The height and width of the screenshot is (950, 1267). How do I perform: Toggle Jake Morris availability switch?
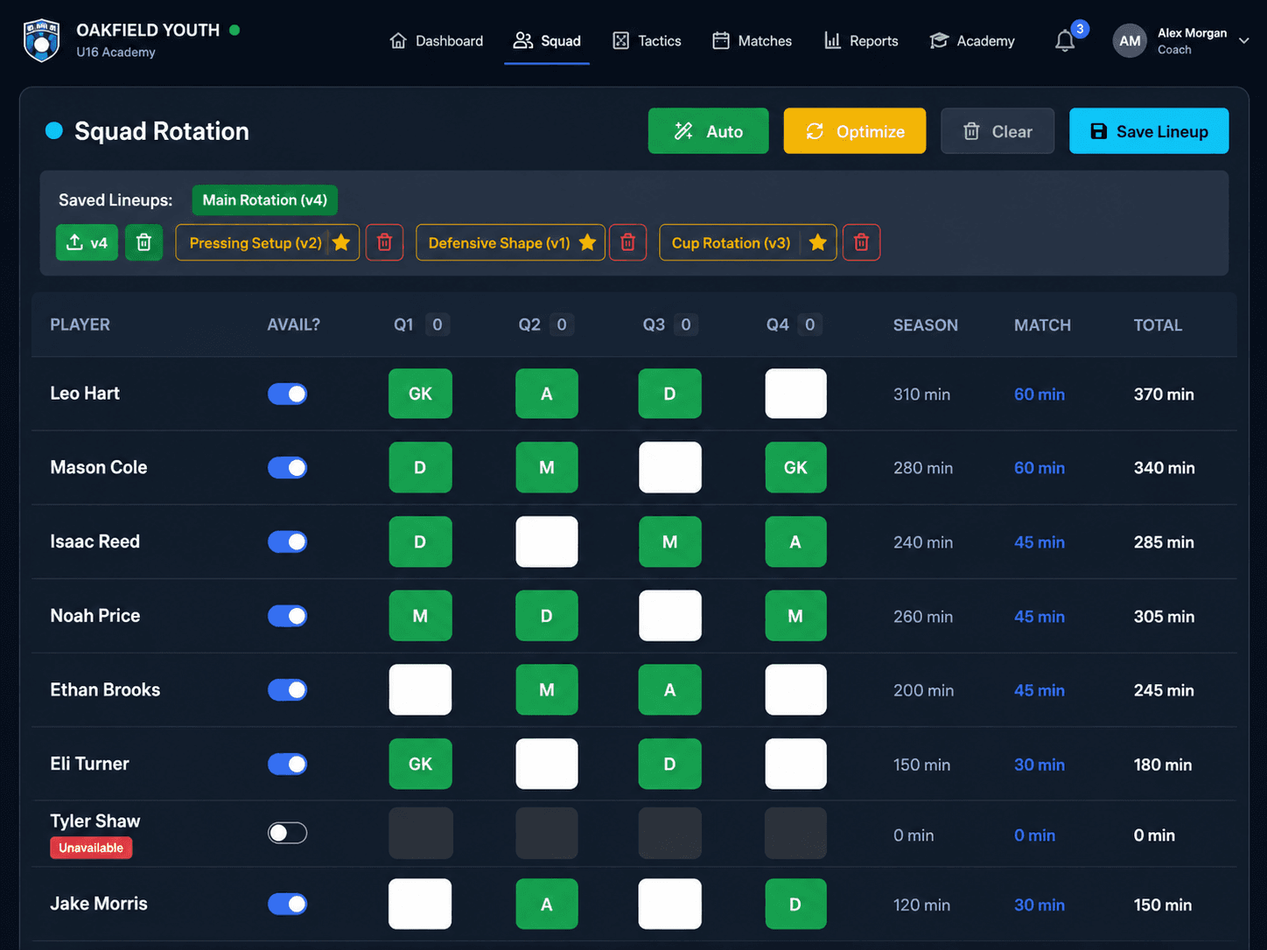[287, 904]
